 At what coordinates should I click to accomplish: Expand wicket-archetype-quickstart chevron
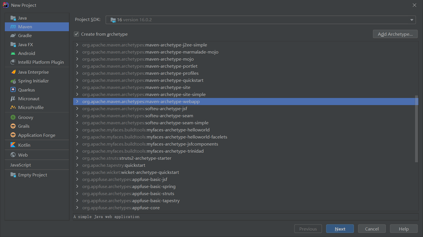pos(77,172)
